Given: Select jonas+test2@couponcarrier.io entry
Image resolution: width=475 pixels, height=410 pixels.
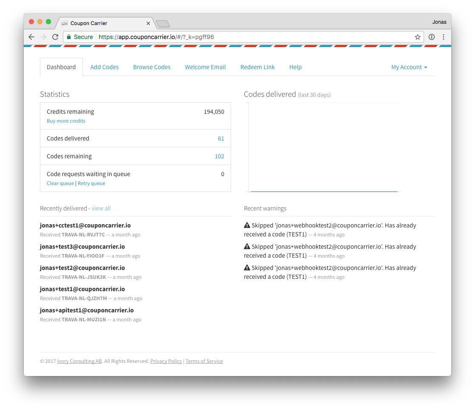Looking at the screenshot, I should point(82,267).
